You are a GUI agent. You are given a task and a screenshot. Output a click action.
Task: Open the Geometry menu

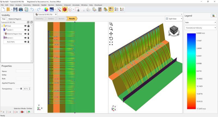[x=27, y=5]
